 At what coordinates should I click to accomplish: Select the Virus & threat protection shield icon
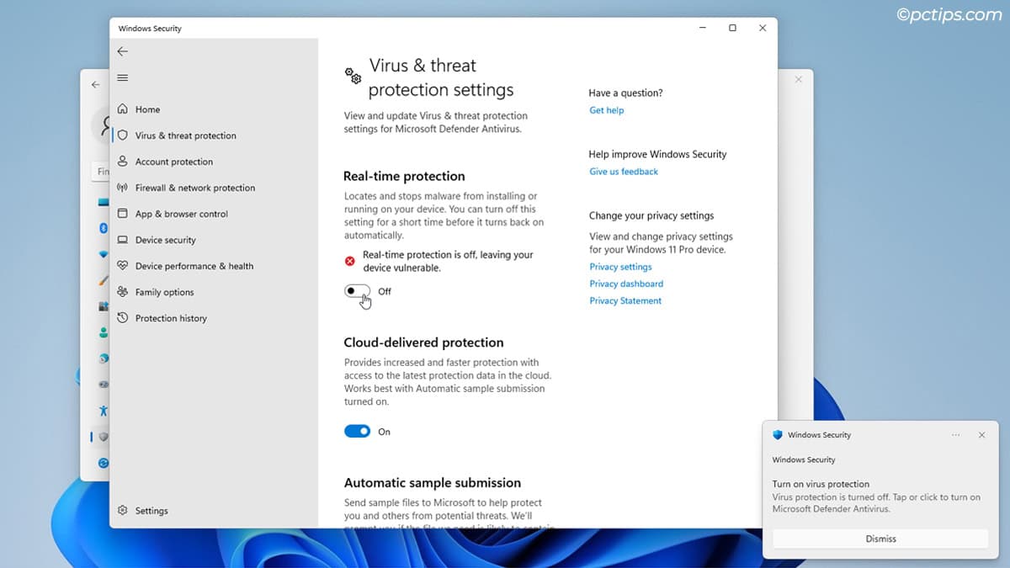click(123, 135)
